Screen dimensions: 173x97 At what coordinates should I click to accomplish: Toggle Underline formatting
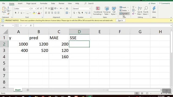(21, 13)
